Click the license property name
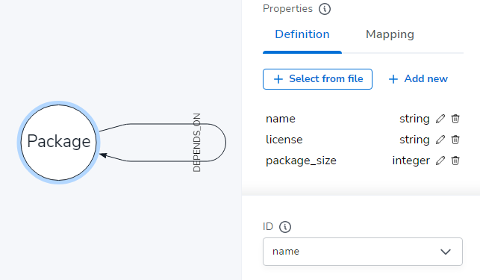 coord(284,140)
